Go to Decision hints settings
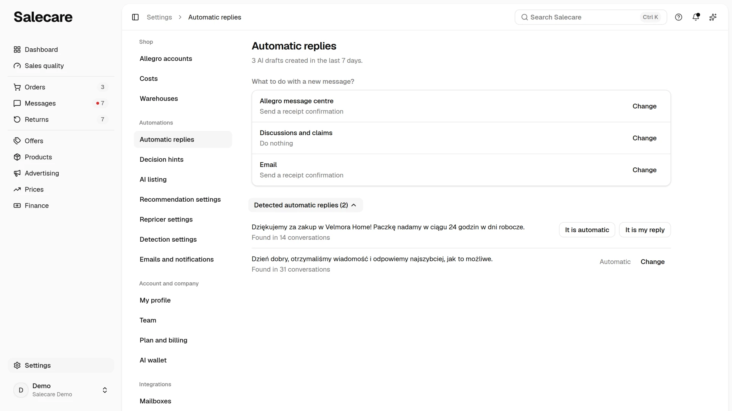Screen dimensions: 732x411 (x=183, y=159)
